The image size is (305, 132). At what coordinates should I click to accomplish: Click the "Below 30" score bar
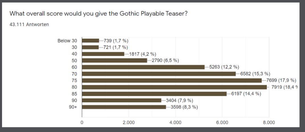(x=90, y=41)
